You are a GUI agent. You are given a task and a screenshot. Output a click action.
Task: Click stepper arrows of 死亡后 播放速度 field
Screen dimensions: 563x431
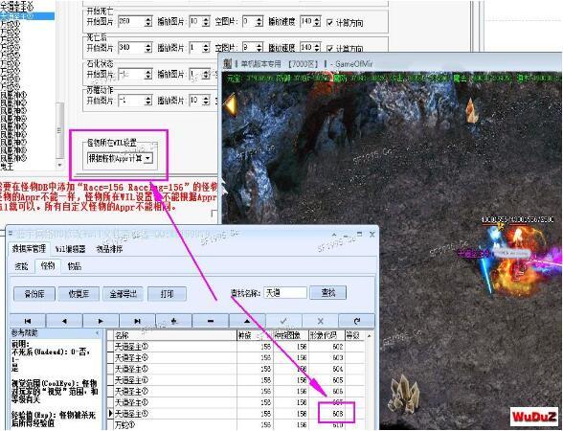(x=317, y=48)
